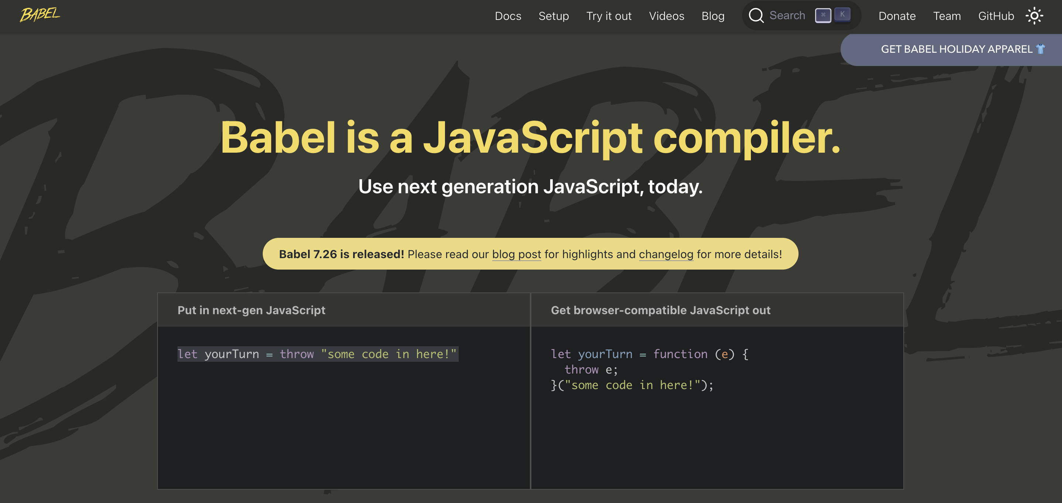Open the changelog link for details
The height and width of the screenshot is (503, 1062).
point(666,254)
